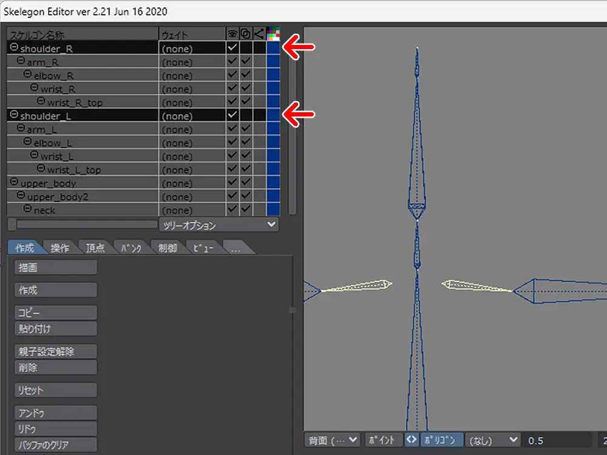Click the share/link column header icon
This screenshot has width=607, height=455.
pyautogui.click(x=259, y=34)
